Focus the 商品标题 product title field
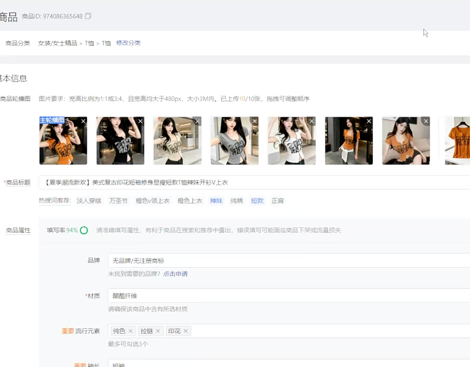 pos(254,182)
